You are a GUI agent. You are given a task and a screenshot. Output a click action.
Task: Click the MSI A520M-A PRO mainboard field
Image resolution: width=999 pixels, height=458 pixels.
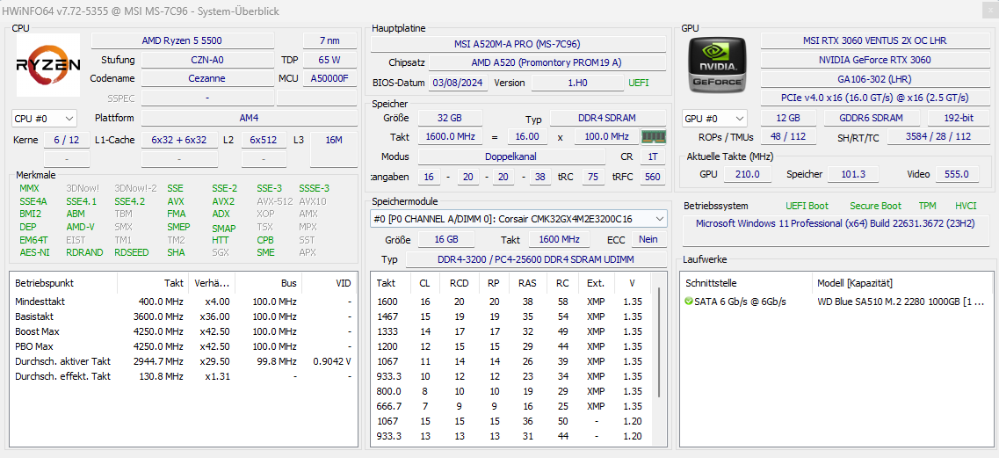(x=518, y=44)
